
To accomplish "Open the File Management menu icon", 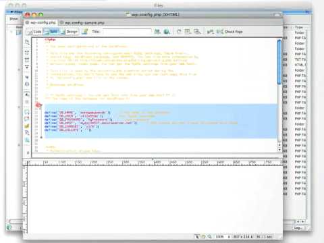I will (x=157, y=32).
